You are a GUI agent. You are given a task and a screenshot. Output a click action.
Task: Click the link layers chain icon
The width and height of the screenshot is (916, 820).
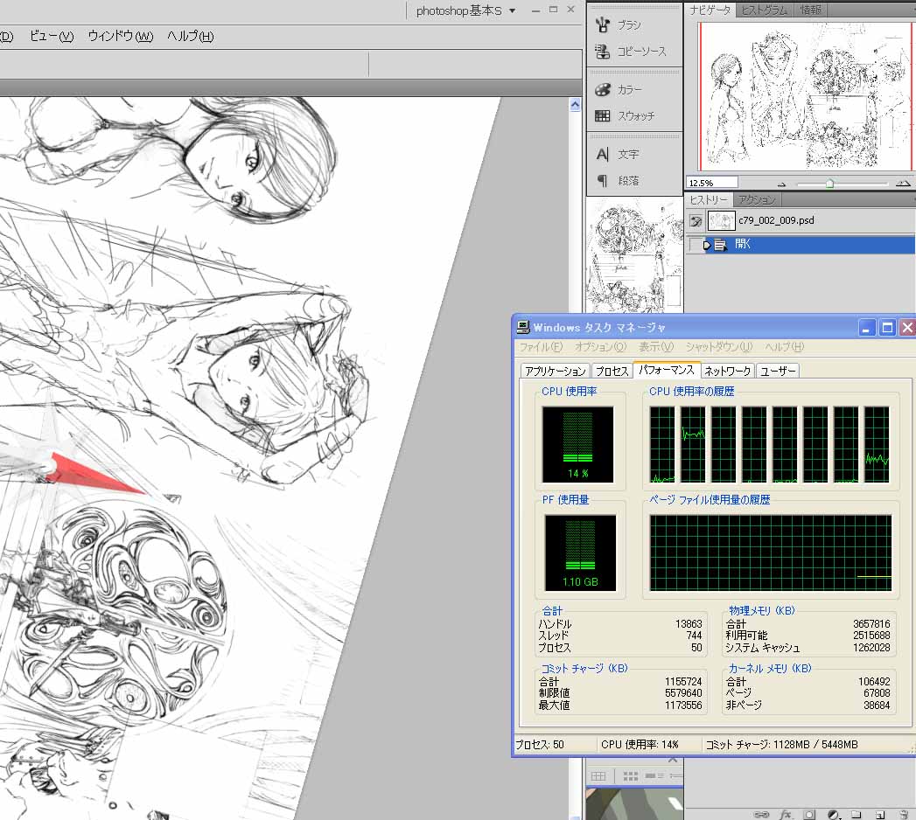[x=762, y=814]
